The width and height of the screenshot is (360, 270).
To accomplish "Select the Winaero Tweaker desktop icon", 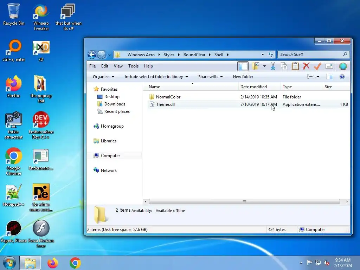I will (x=41, y=17).
